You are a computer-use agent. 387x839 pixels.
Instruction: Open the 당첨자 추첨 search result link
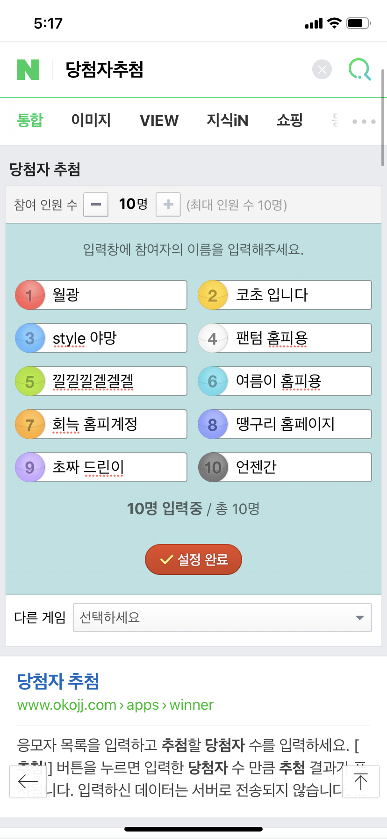click(58, 681)
